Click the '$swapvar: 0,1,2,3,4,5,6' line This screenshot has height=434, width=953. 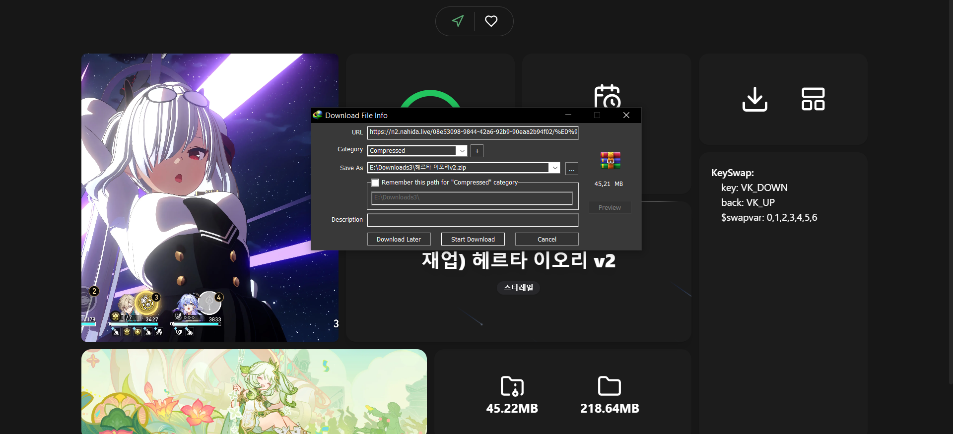point(769,217)
